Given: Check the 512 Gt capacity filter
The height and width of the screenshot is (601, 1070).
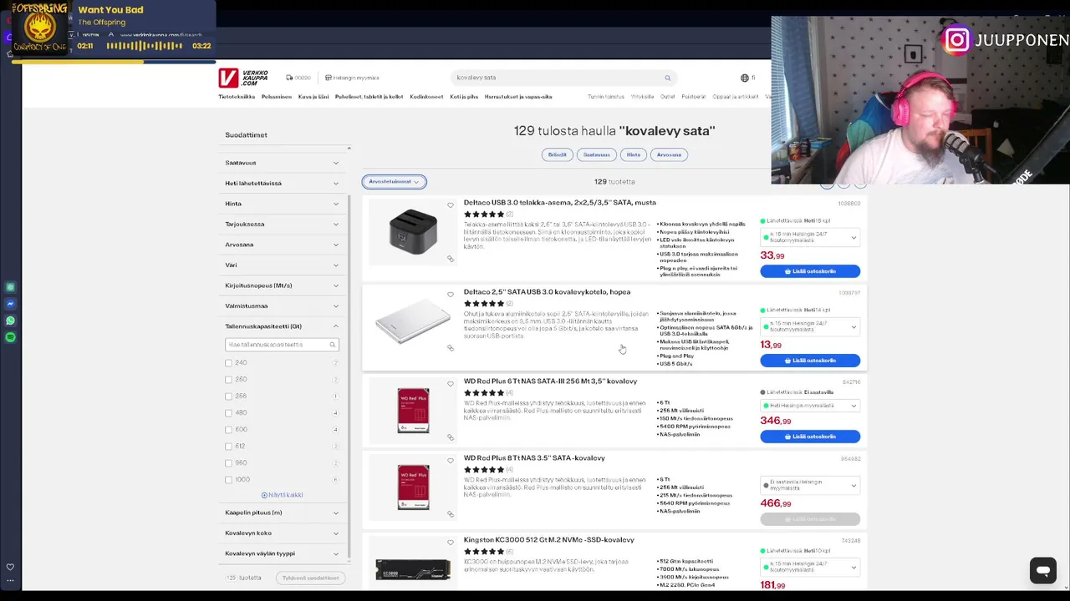Looking at the screenshot, I should point(229,447).
